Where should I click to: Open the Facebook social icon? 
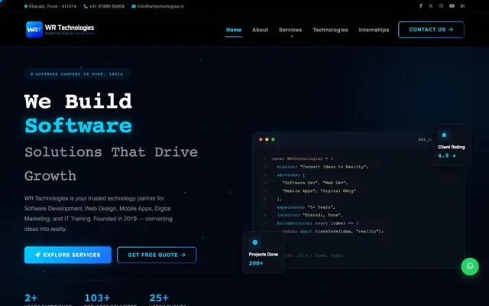[x=421, y=6]
